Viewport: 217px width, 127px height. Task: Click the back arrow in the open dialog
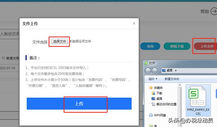click(x=148, y=71)
